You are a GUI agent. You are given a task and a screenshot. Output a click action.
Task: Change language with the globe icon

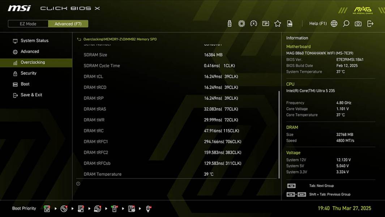pos(334,24)
